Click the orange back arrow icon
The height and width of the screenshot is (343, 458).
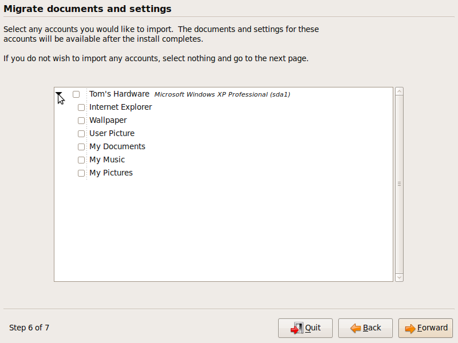pyautogui.click(x=355, y=328)
